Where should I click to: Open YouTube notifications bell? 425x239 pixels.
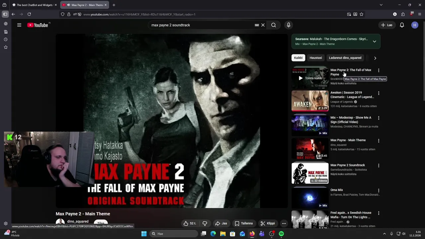point(402,25)
